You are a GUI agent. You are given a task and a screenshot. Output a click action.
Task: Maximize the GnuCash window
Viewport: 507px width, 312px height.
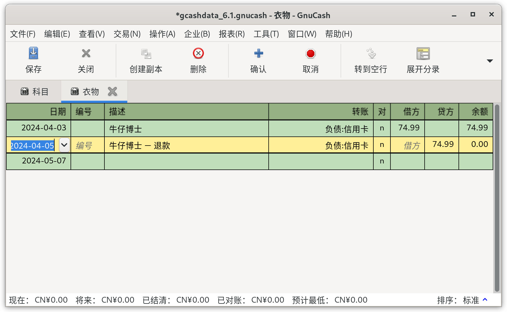point(473,14)
